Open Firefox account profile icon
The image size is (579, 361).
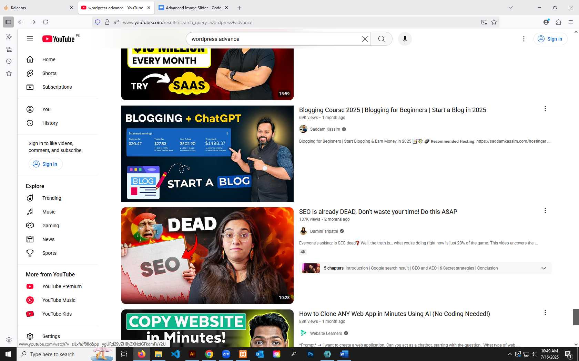(x=546, y=22)
